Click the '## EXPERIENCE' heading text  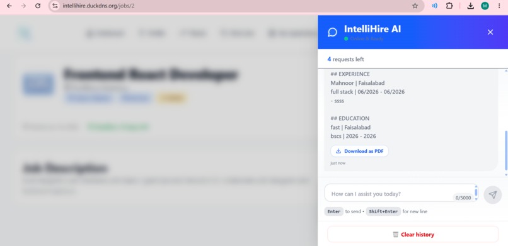350,74
